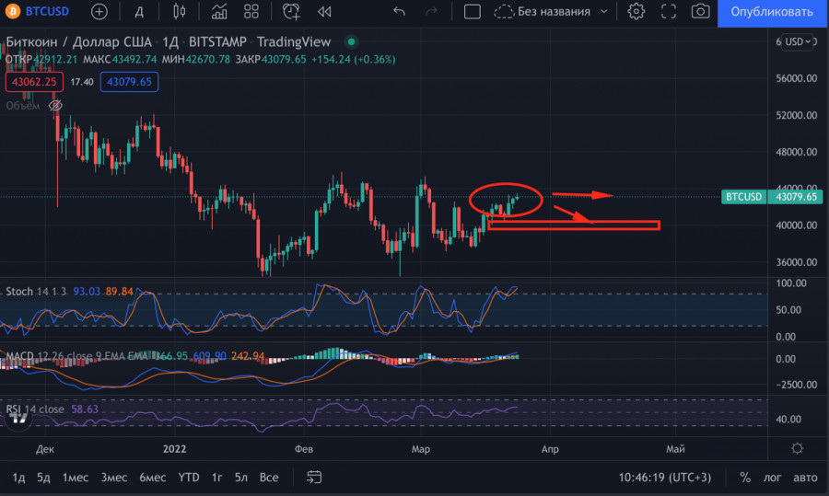Toggle the Объём volume visibility eye
This screenshot has width=829, height=496.
tap(55, 106)
